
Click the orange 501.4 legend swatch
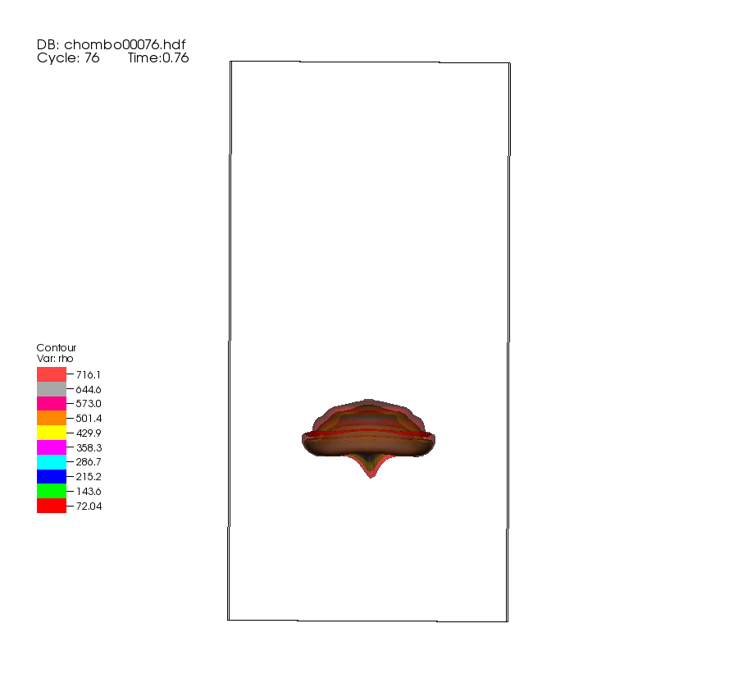click(52, 419)
